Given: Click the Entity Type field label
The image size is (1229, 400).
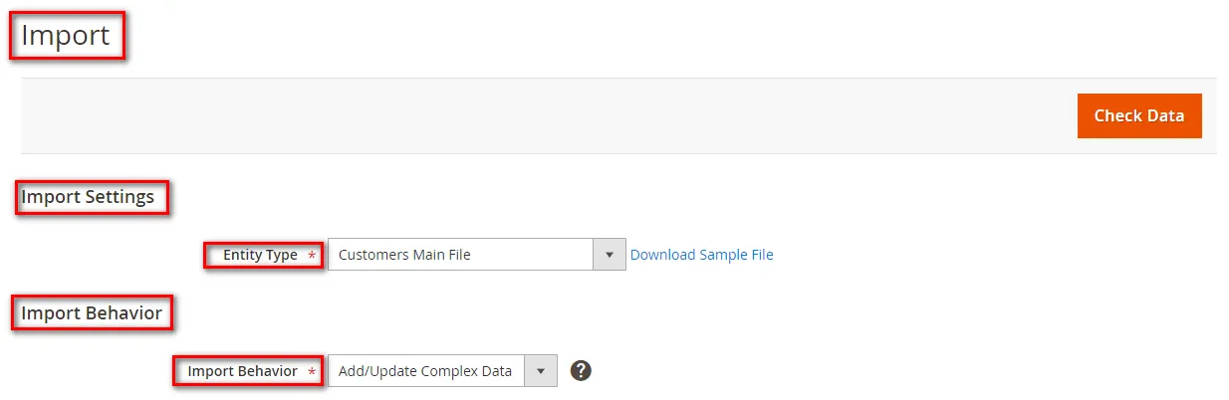Looking at the screenshot, I should point(260,255).
